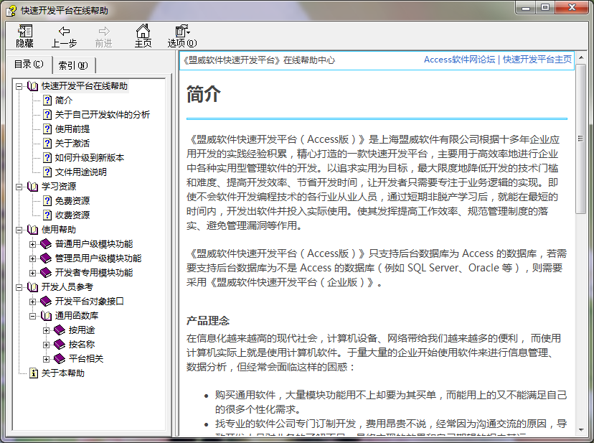Click the content pane scroll up arrow
The height and width of the screenshot is (443, 594).
[x=581, y=57]
